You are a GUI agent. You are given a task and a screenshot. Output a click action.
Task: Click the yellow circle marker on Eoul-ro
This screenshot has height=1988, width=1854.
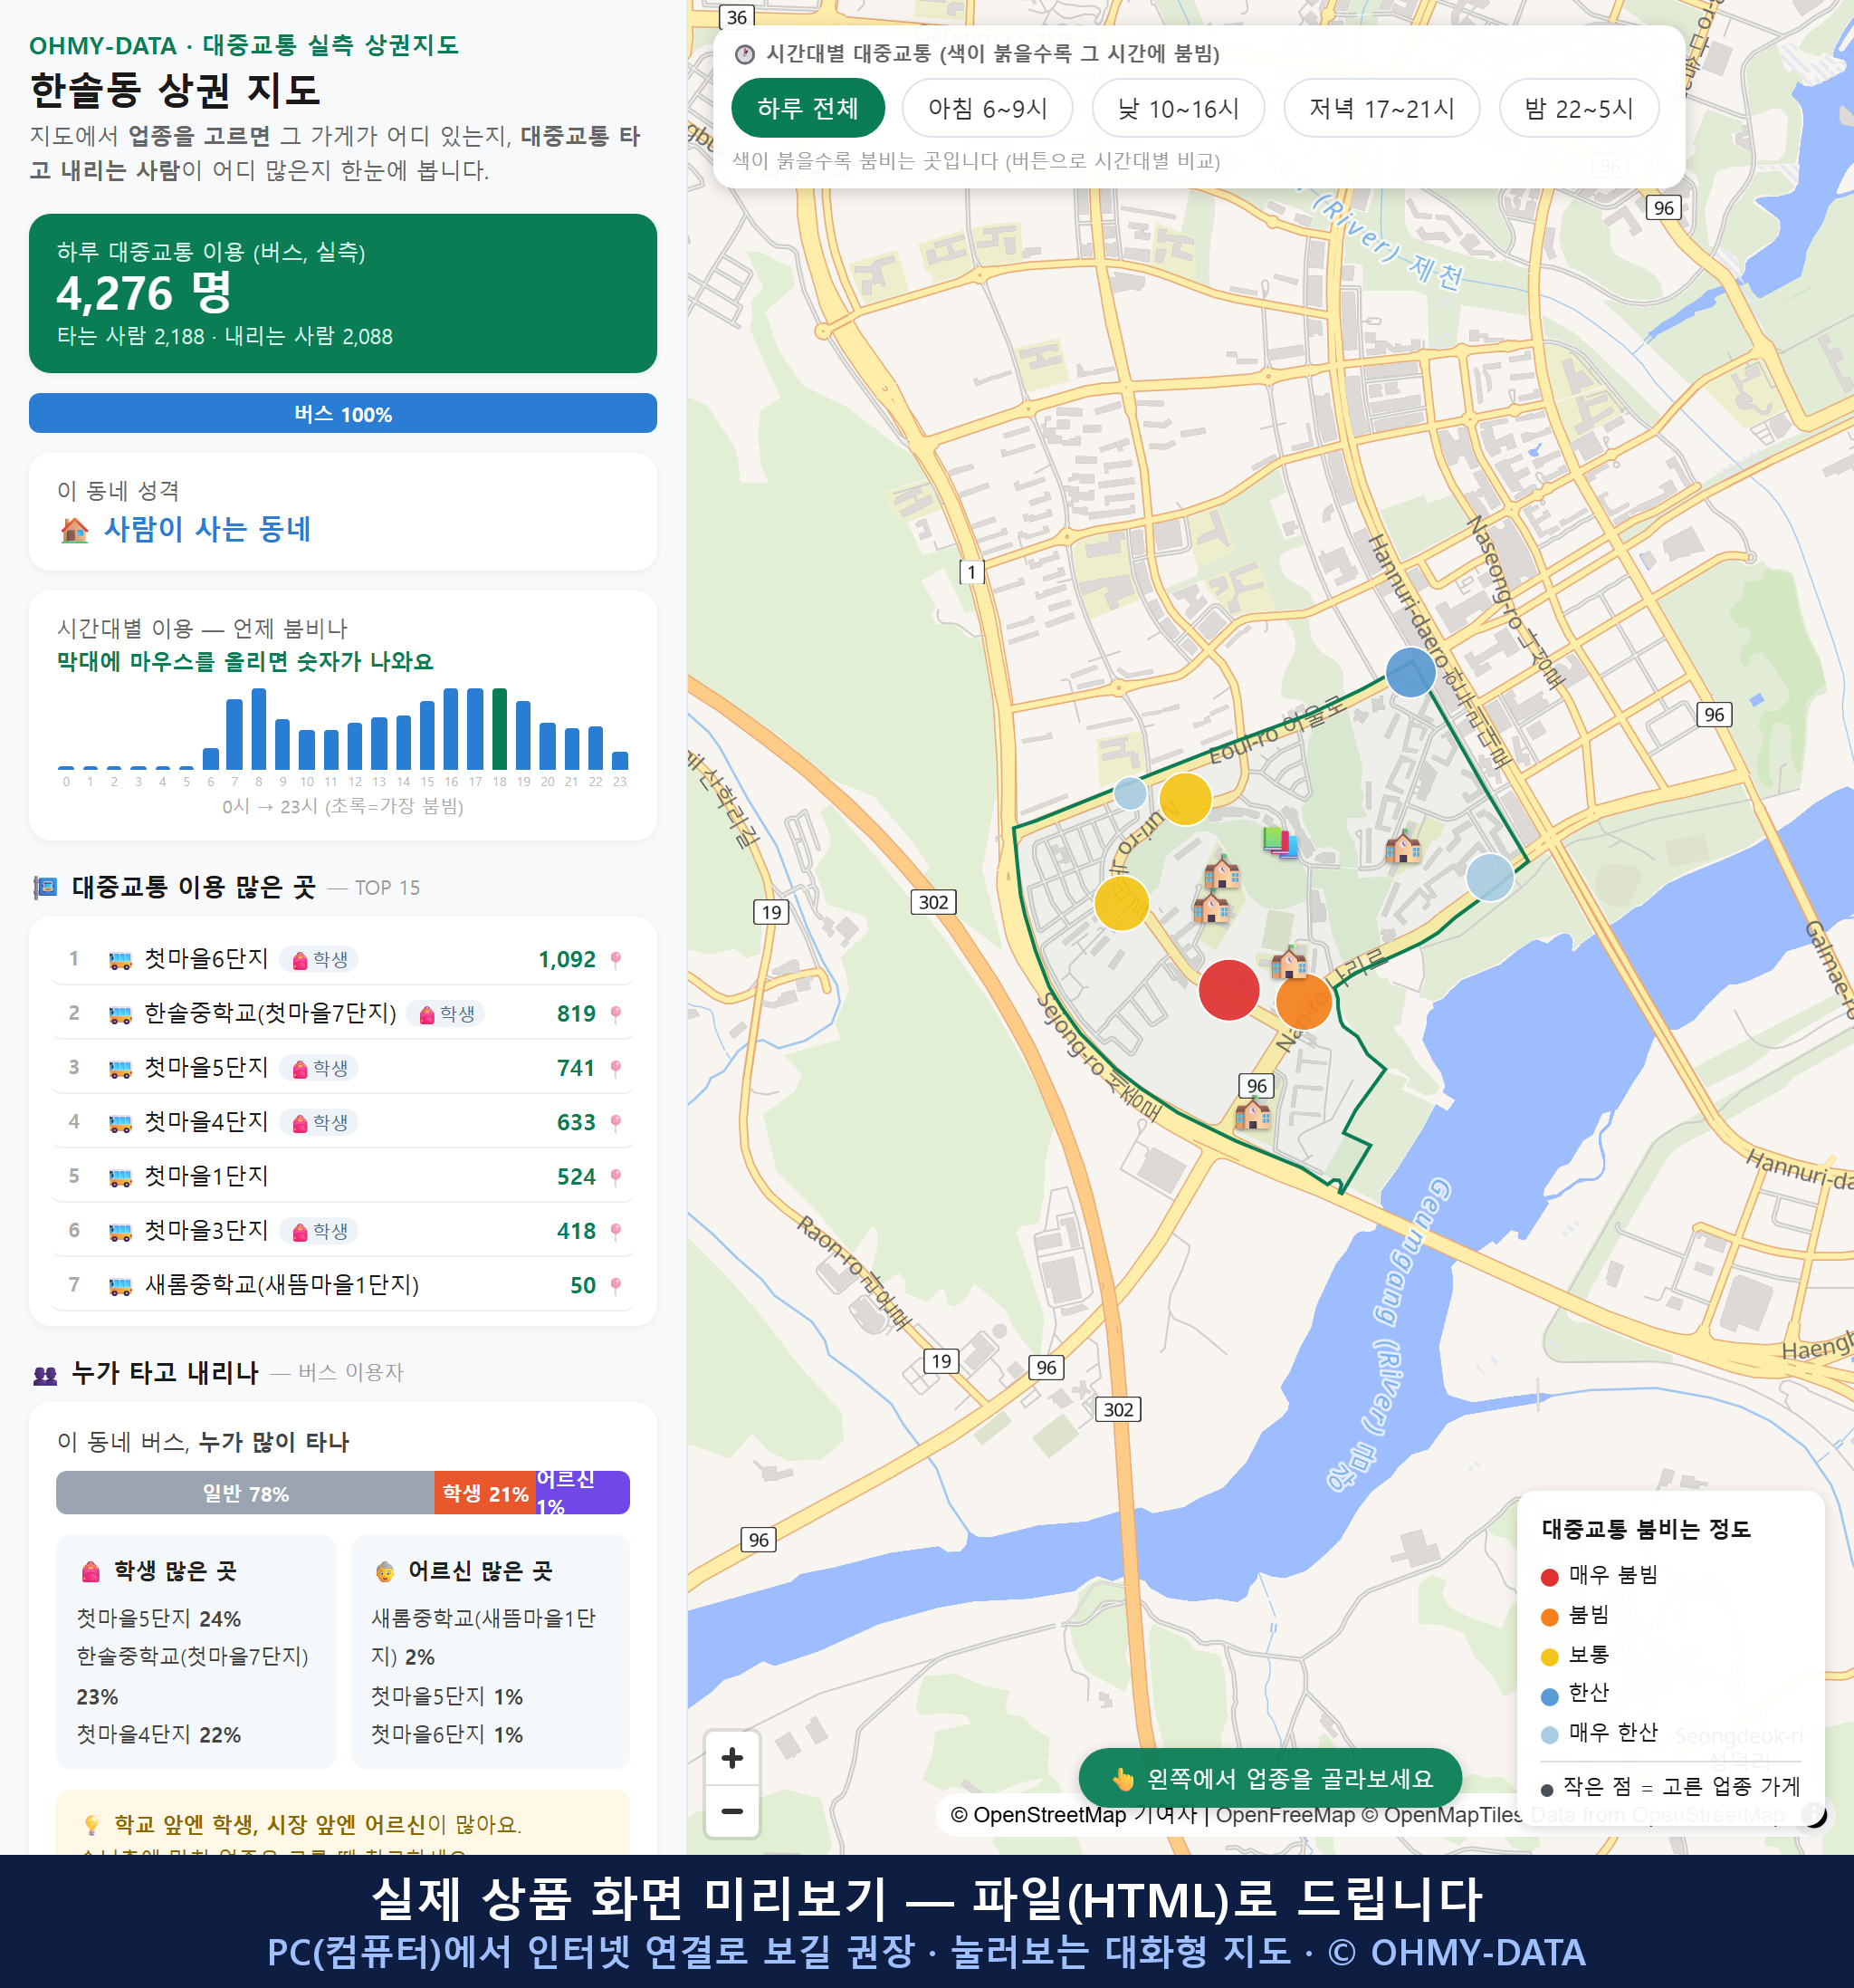pos(1184,799)
